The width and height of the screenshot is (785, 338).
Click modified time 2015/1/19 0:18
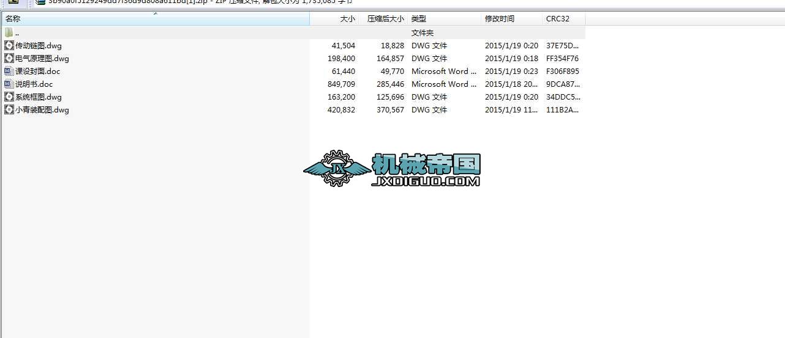[x=511, y=59]
